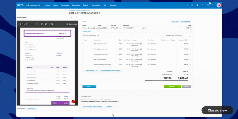Open the Accounting menu
238x119 pixels.
click(96, 5)
